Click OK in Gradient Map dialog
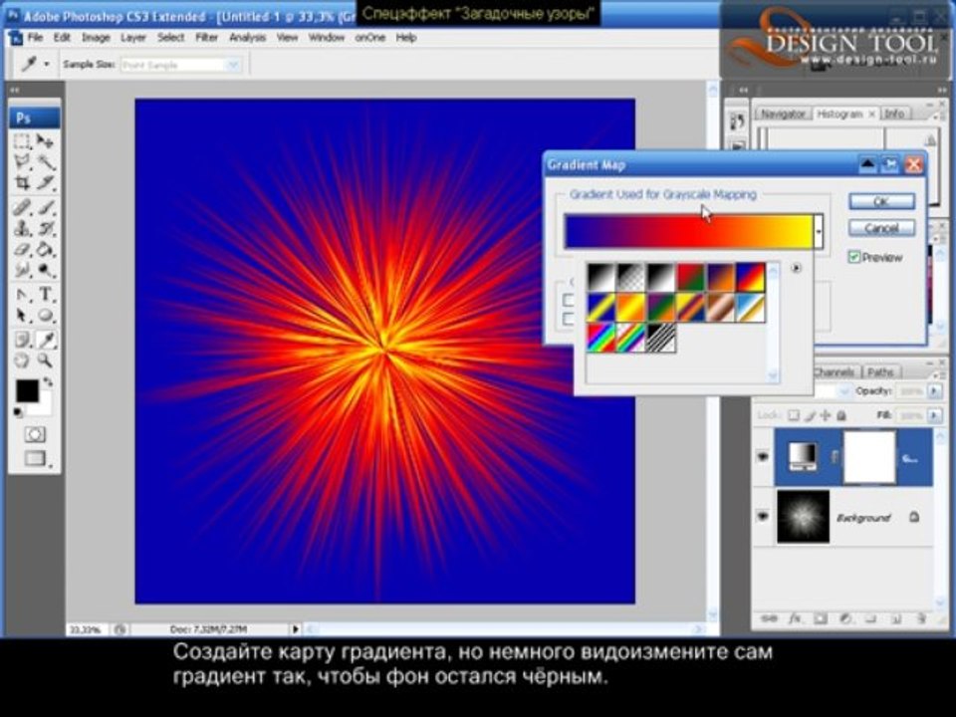Image resolution: width=956 pixels, height=717 pixels. pyautogui.click(x=881, y=201)
